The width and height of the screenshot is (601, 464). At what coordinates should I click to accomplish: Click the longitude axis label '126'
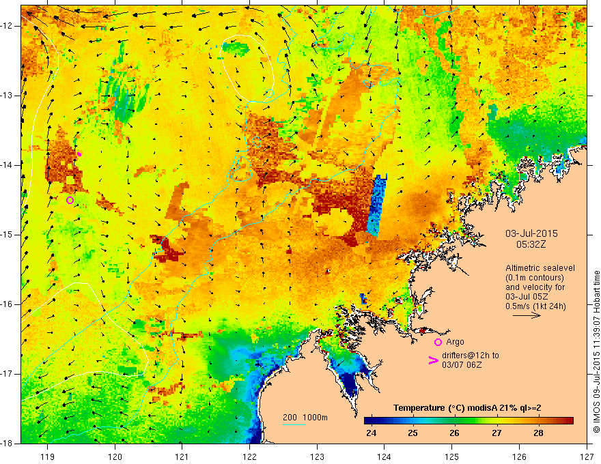point(519,456)
